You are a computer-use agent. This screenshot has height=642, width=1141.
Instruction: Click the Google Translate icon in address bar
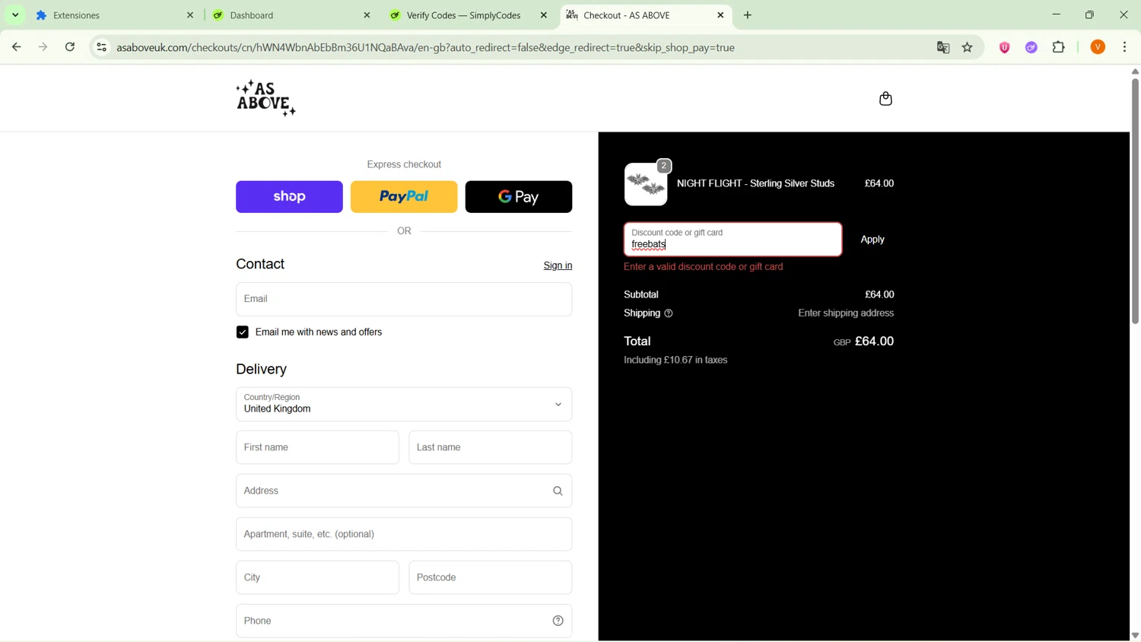tap(943, 47)
